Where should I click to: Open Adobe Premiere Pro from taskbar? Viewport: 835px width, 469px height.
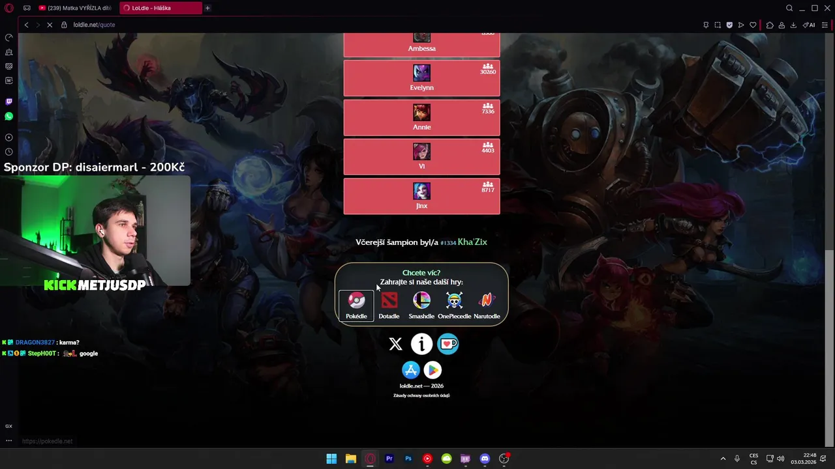click(389, 459)
